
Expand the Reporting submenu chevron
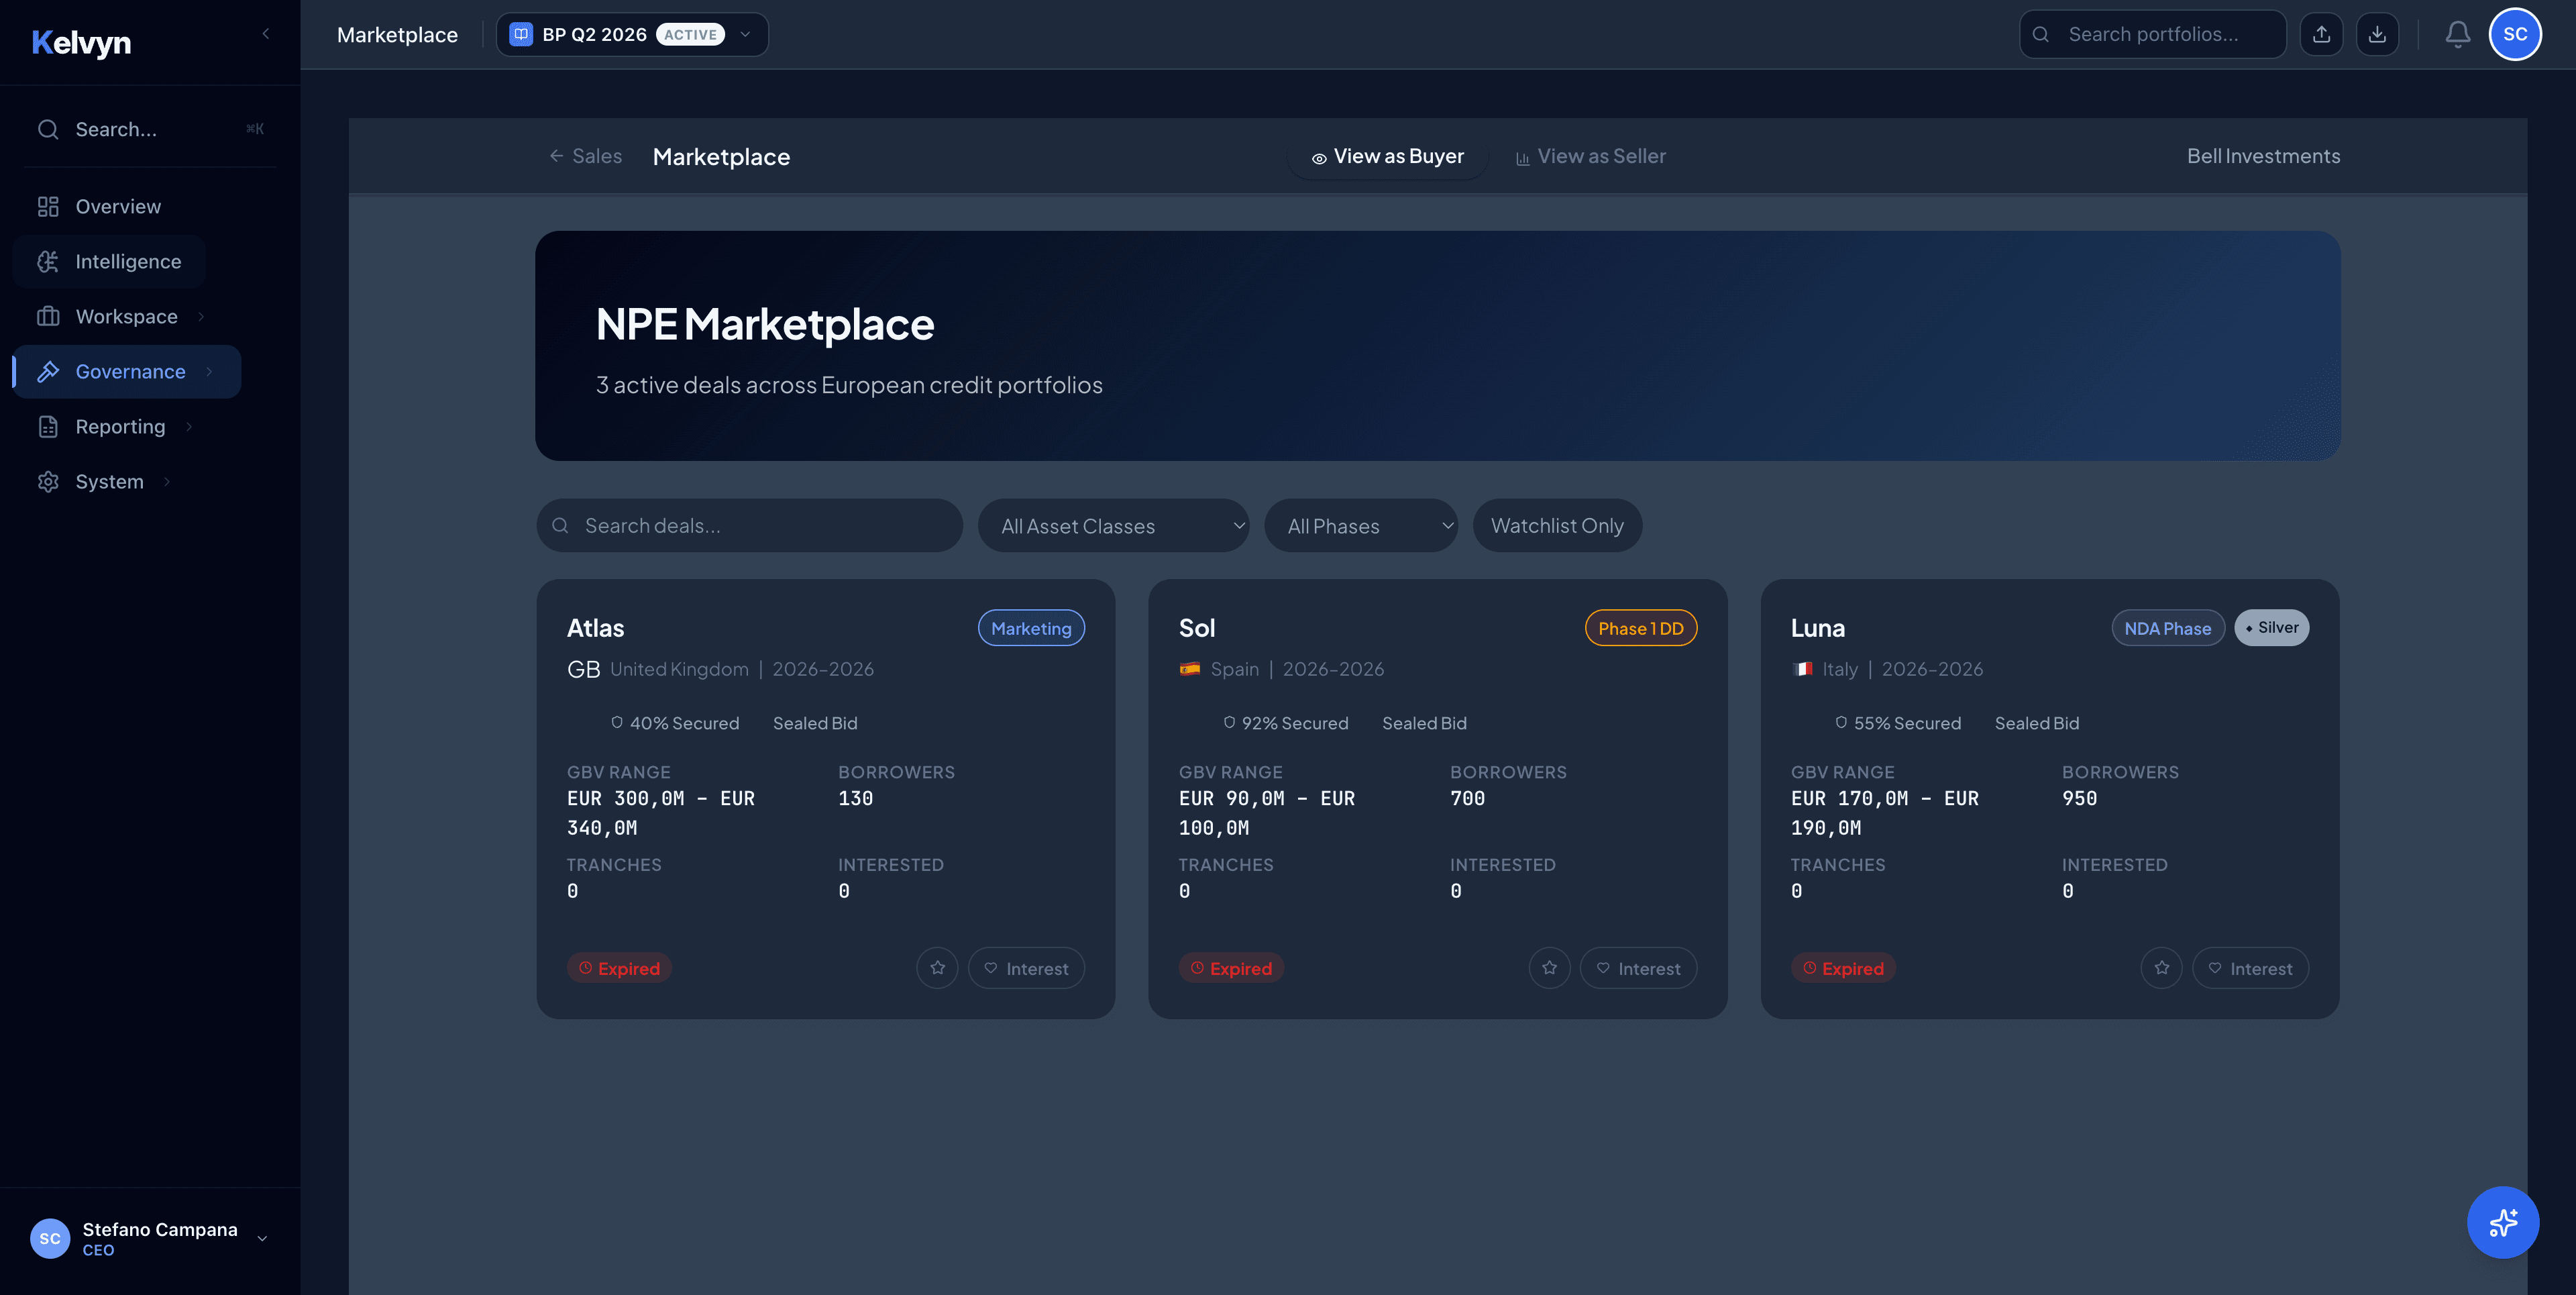[x=189, y=426]
